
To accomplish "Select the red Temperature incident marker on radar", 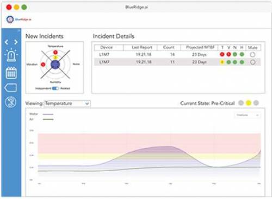I will coord(55,52).
